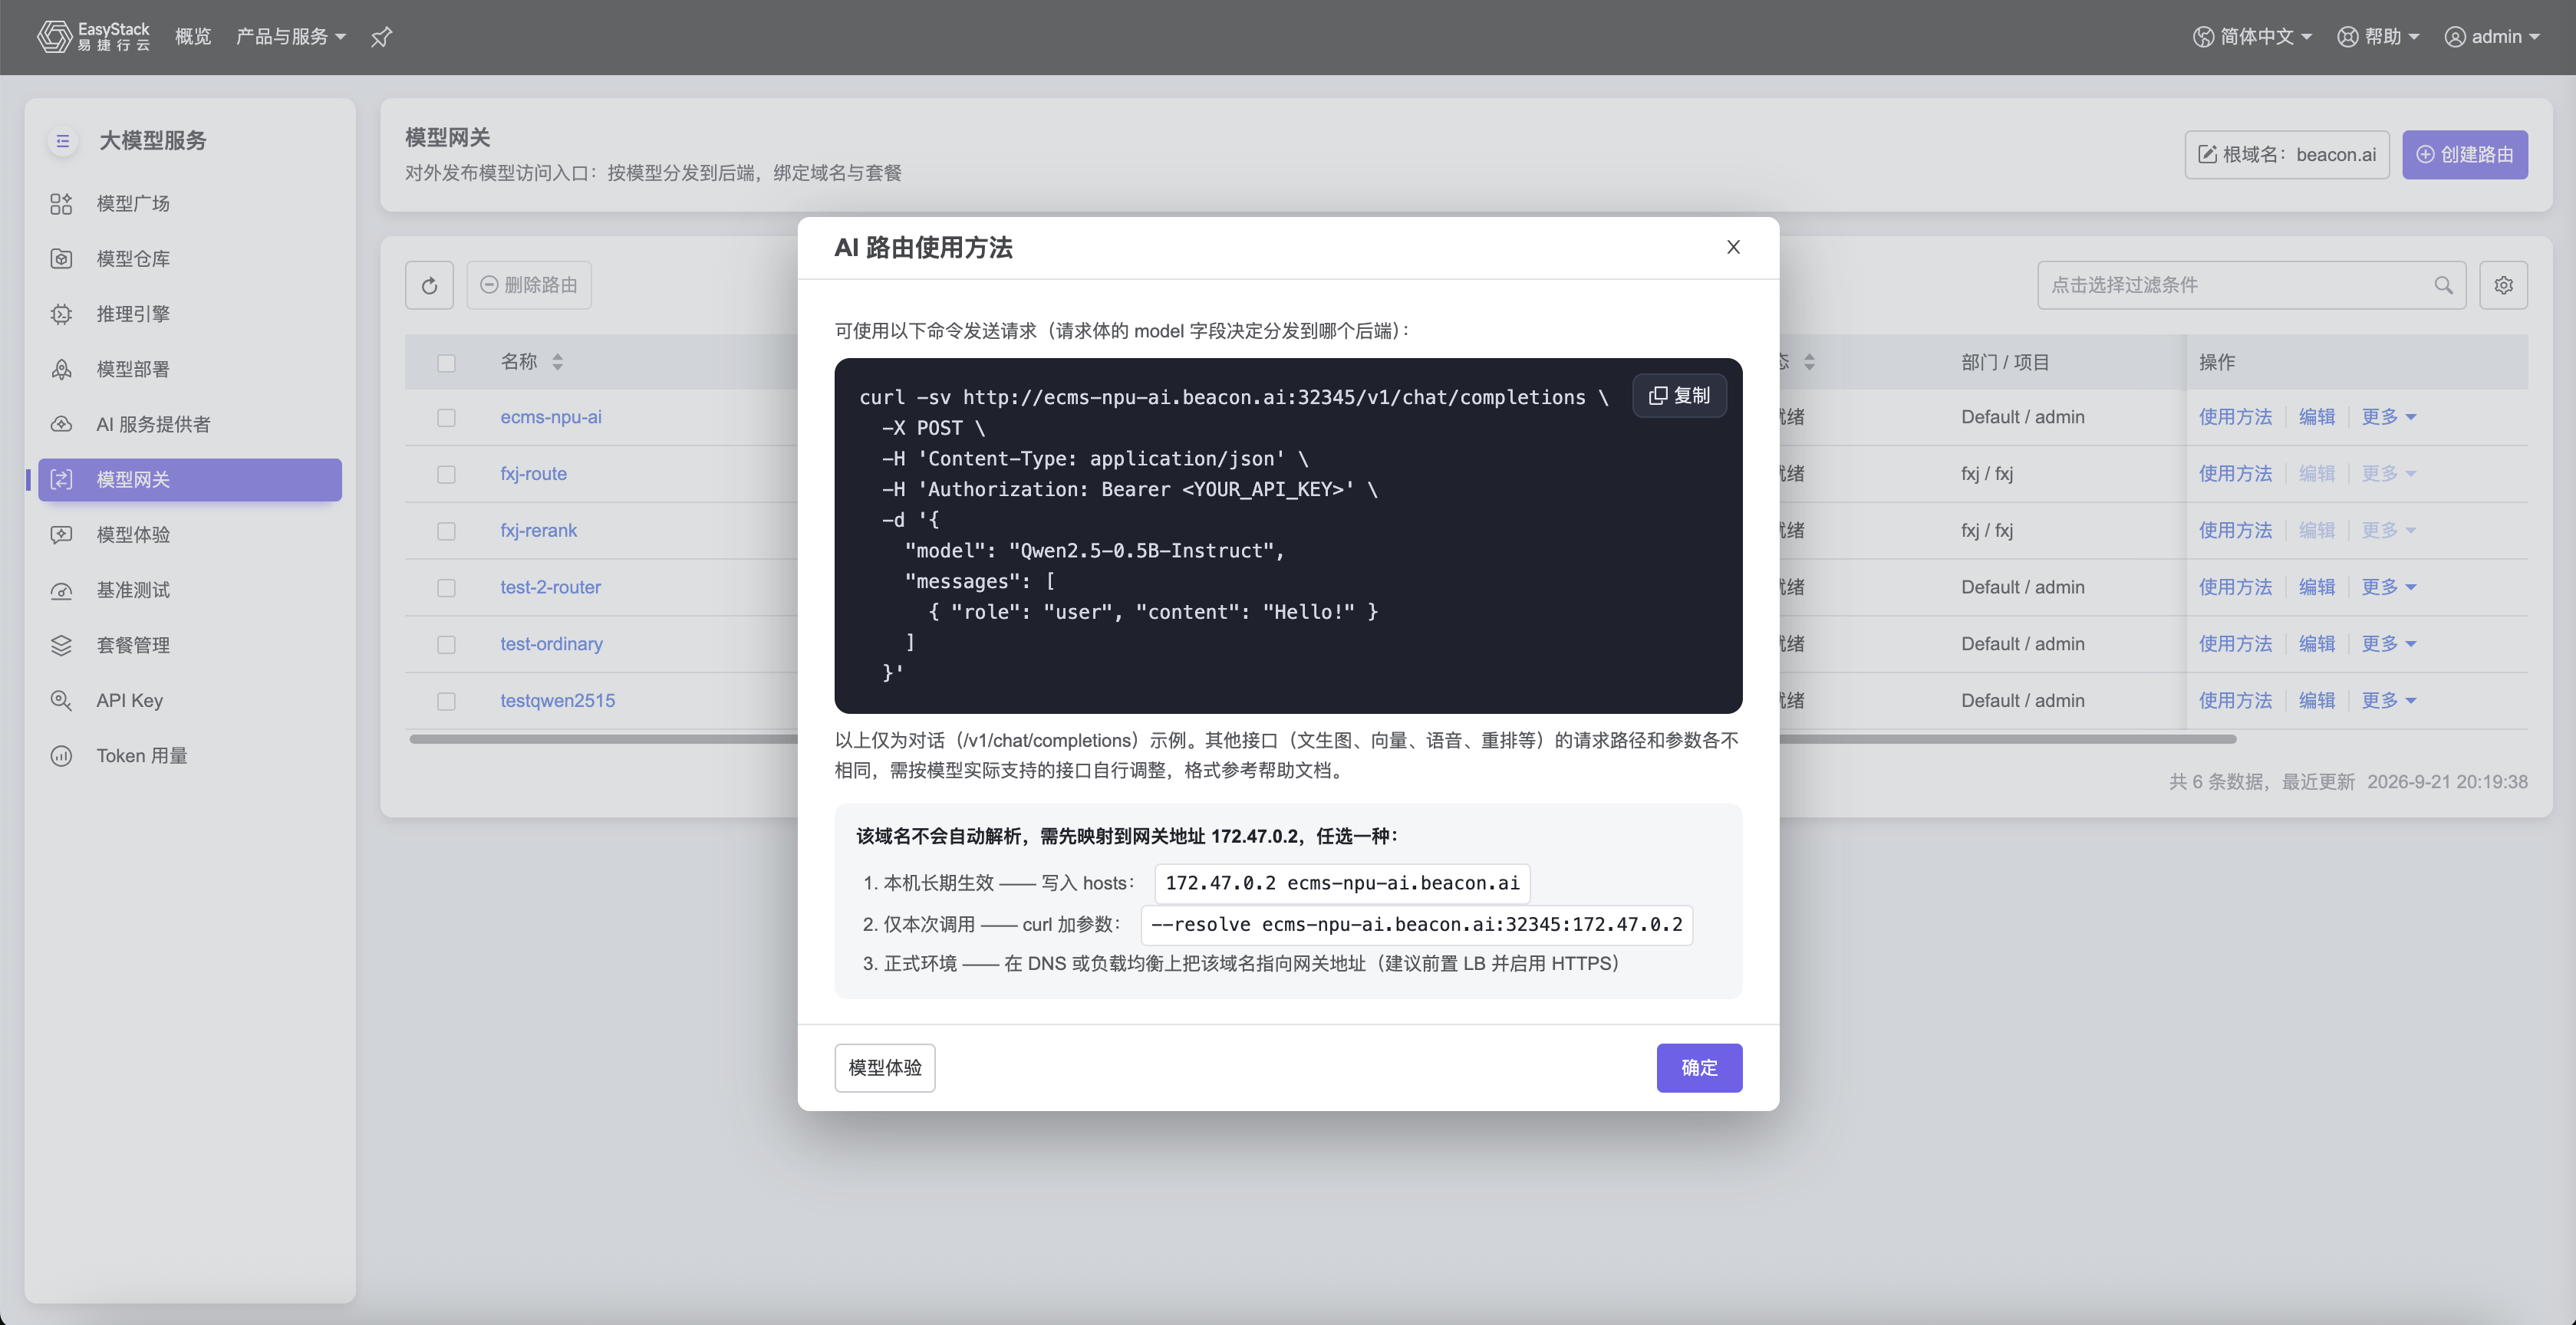
Task: Open the admin user dropdown
Action: (2492, 37)
